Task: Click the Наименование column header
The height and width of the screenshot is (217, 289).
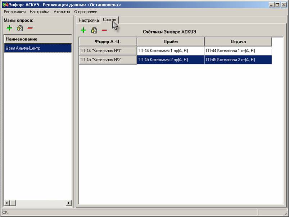Action: tap(38, 39)
